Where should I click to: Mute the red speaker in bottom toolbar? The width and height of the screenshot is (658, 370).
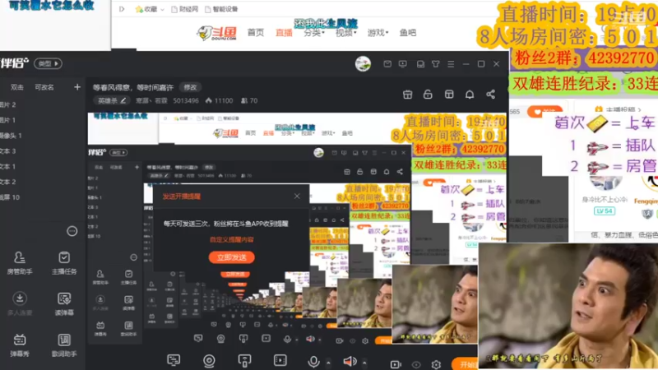click(349, 361)
